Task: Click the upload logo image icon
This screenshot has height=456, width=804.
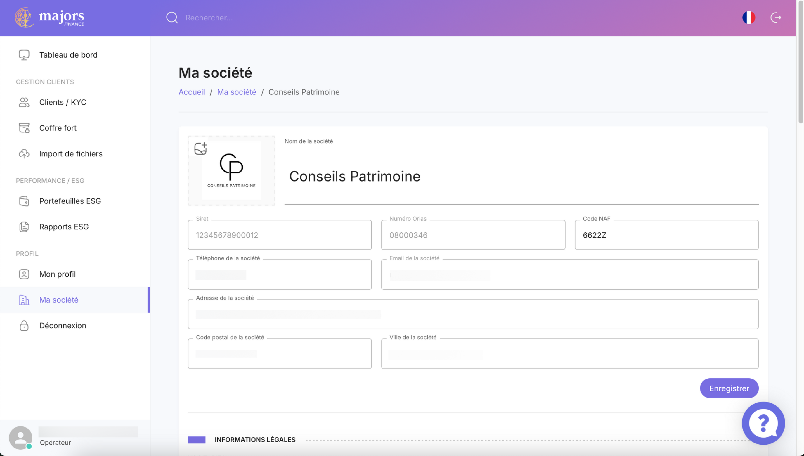Action: (x=200, y=148)
